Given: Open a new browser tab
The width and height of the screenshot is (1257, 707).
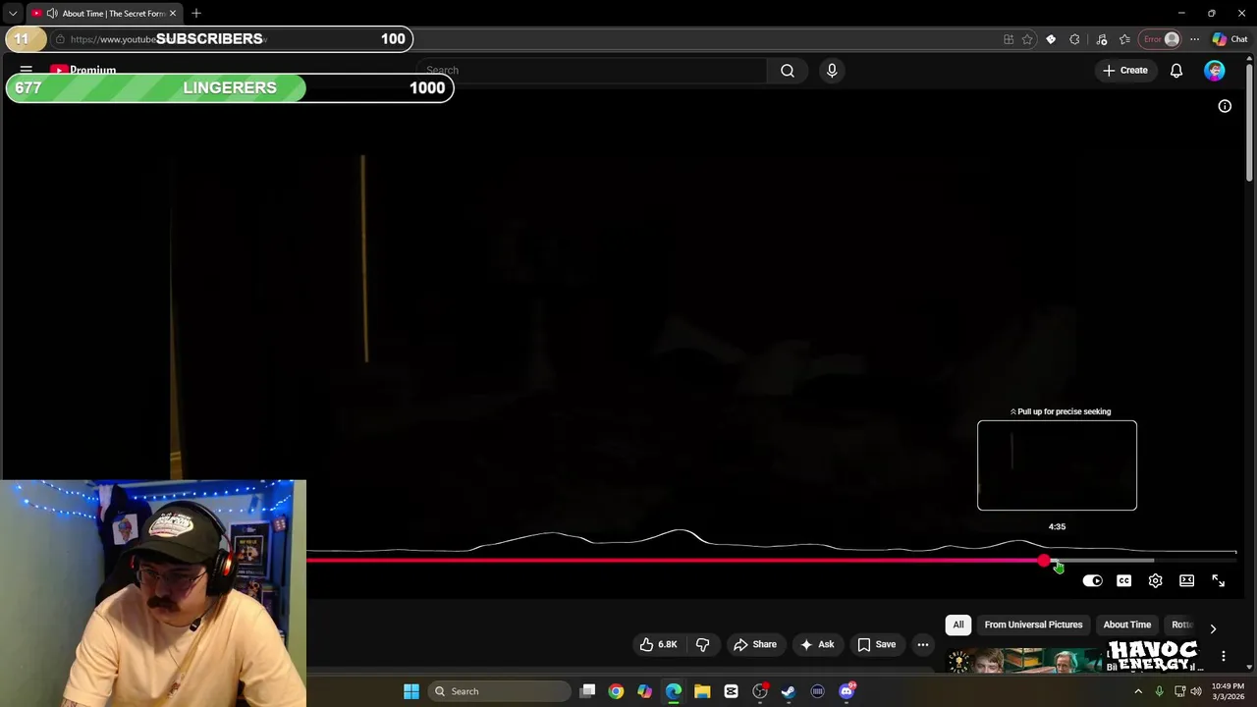Looking at the screenshot, I should click(196, 14).
